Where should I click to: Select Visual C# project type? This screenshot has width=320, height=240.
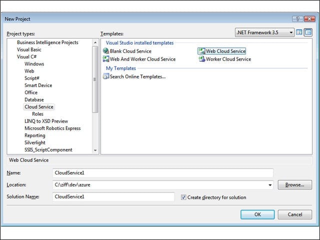(26, 56)
